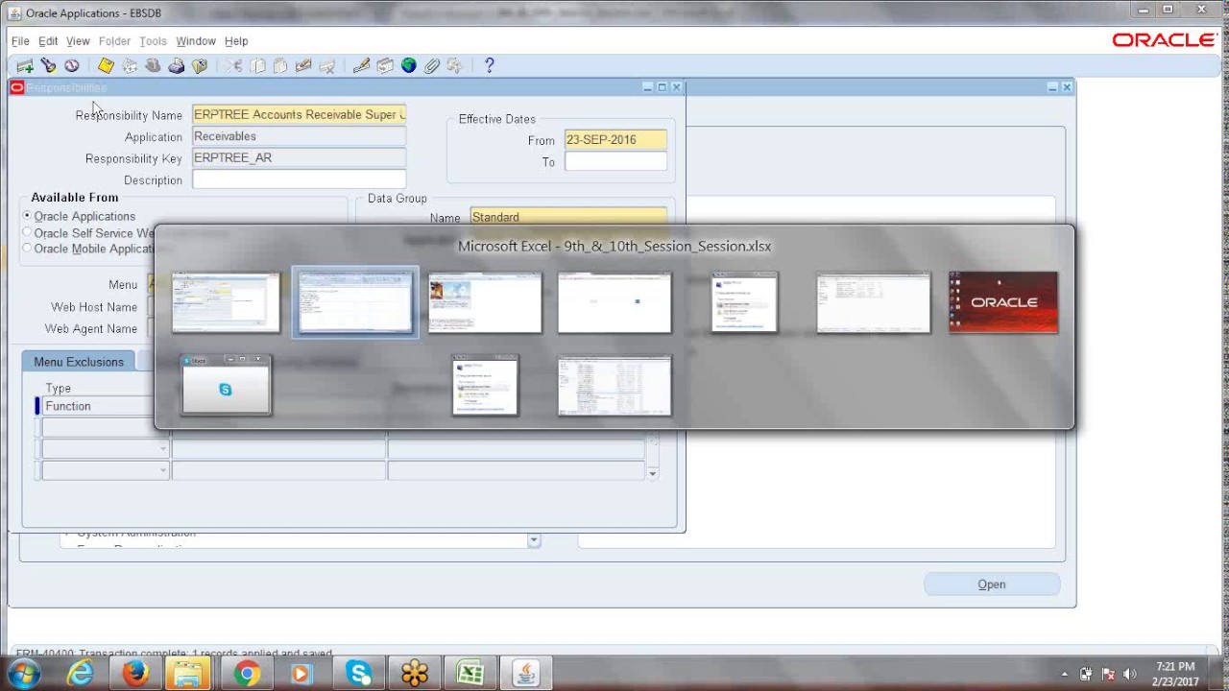The image size is (1229, 691).
Task: Open the Help menu
Action: click(x=236, y=41)
